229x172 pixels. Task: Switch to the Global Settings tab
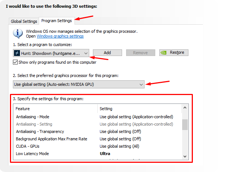[24, 21]
